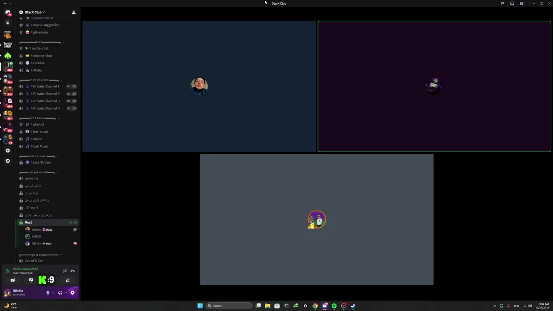This screenshot has height=311, width=553.
Task: Open the server folder with 73 badge
Action: (x=8, y=139)
